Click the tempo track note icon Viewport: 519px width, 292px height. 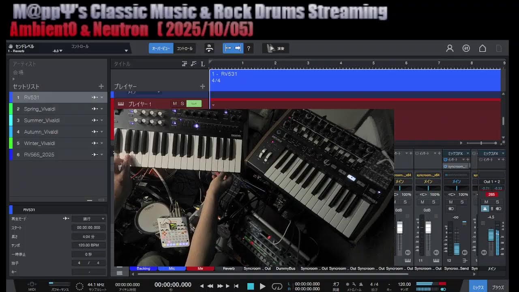pyautogui.click(x=193, y=64)
